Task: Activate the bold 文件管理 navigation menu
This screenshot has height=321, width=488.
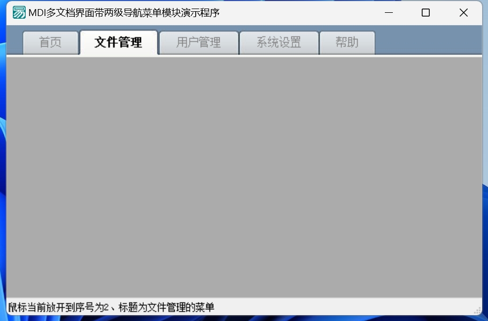Action: click(118, 42)
